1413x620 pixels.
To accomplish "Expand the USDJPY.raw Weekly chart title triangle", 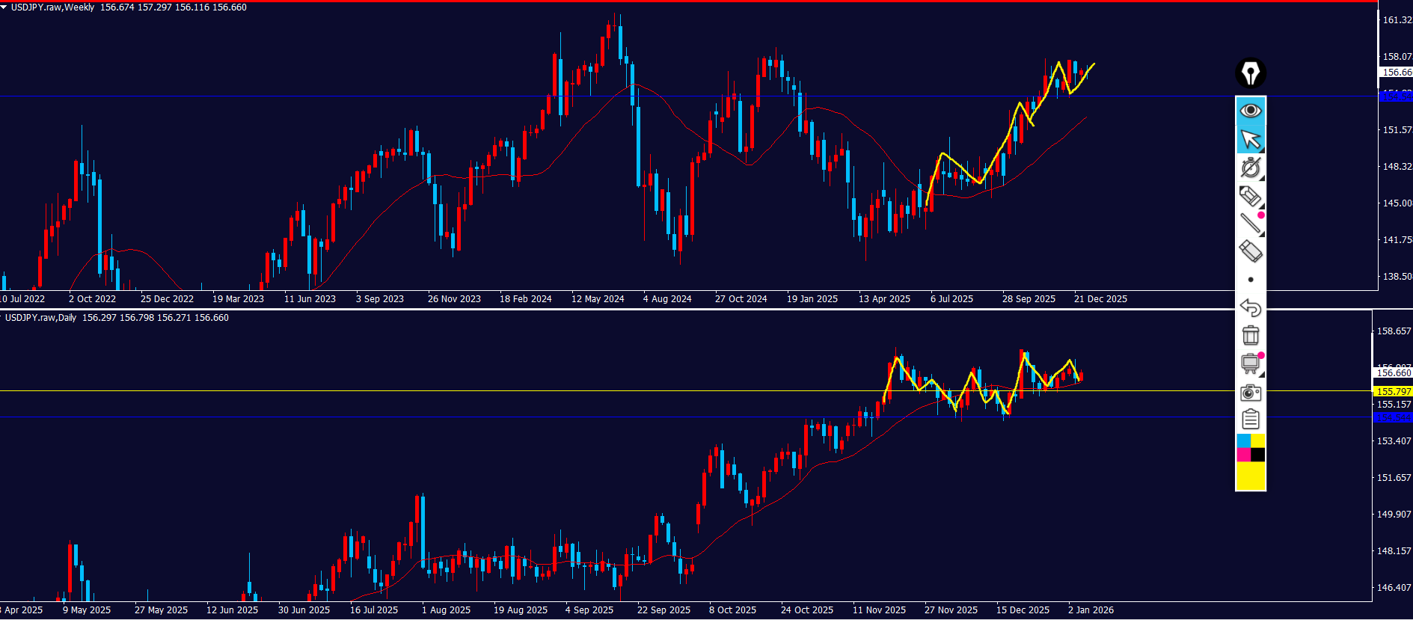I will [4, 7].
